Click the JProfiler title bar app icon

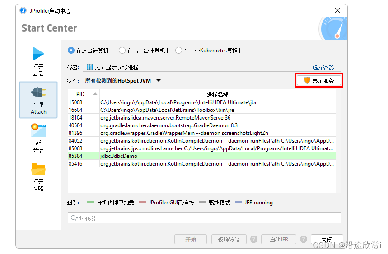point(23,11)
